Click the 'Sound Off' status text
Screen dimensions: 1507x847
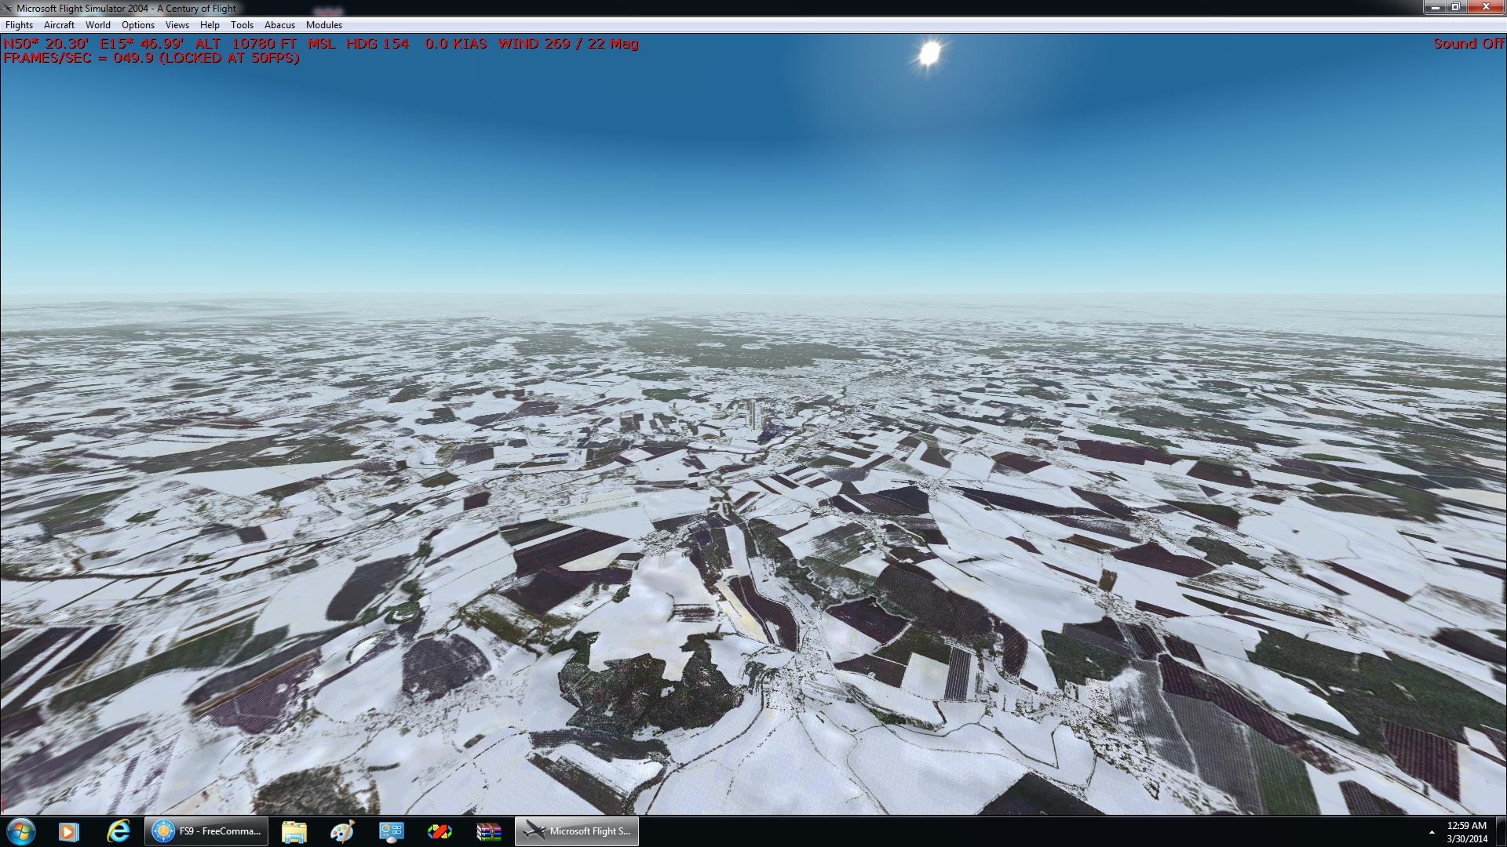click(x=1469, y=44)
